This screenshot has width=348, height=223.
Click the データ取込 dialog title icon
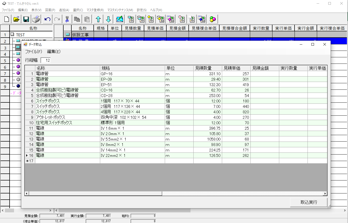point(25,44)
